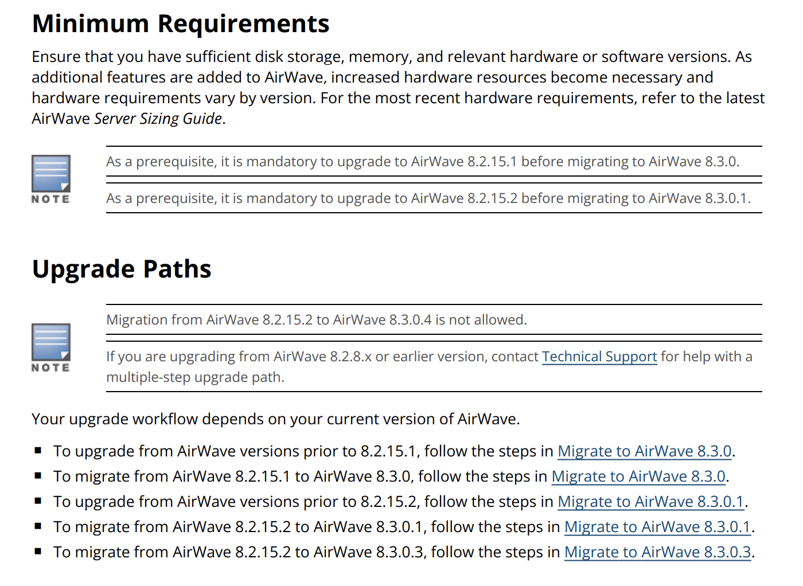Click the sentence 'Your upgrade workflow depends on your current version'
This screenshot has width=803, height=586.
pos(275,419)
